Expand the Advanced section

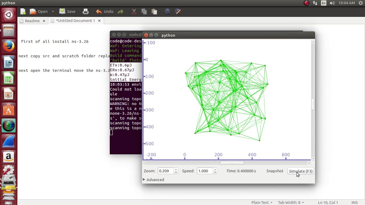pyautogui.click(x=154, y=180)
